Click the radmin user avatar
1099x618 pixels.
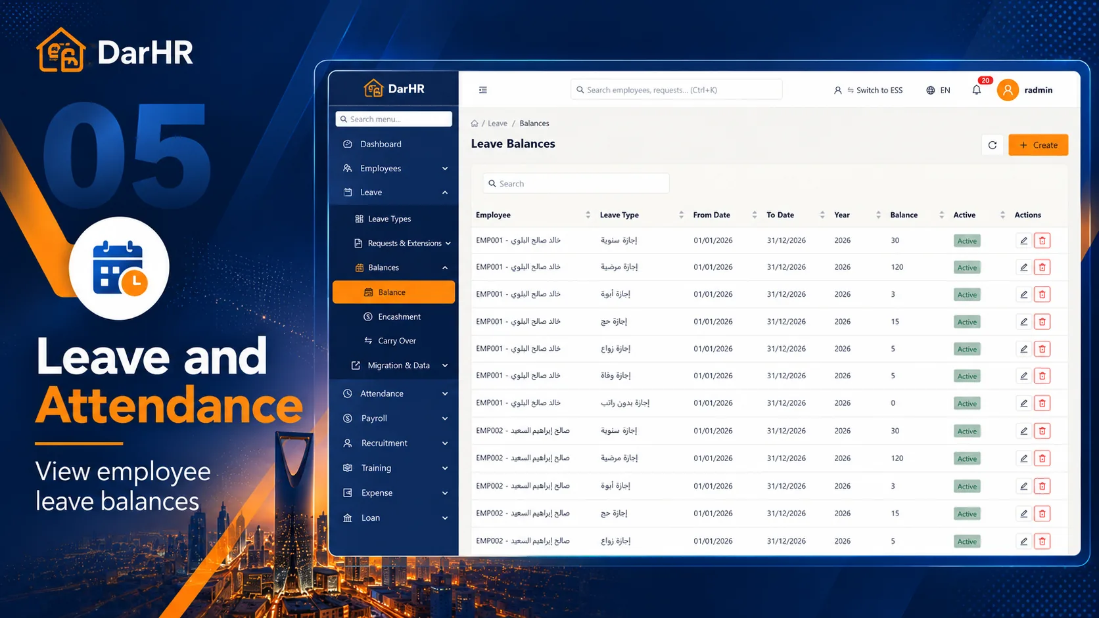click(x=1008, y=90)
